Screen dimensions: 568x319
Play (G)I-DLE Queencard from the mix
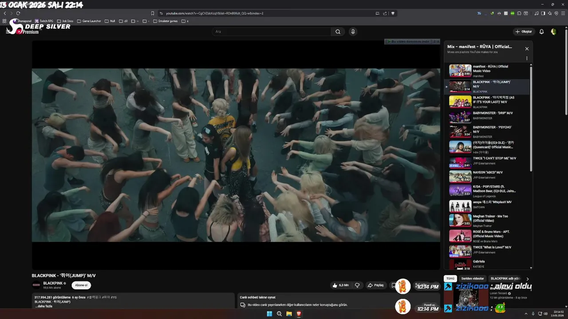(487, 147)
